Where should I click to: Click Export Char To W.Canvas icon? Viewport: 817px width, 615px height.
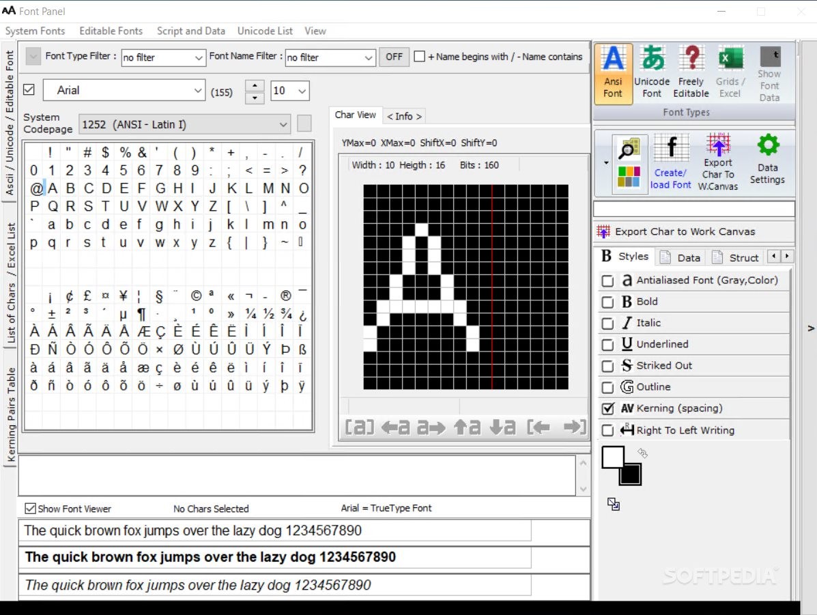[x=718, y=162]
